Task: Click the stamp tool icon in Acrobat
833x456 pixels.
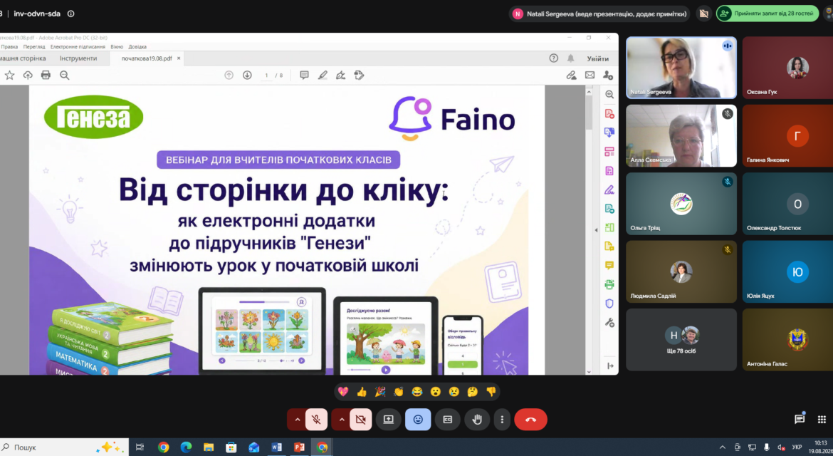Action: [359, 76]
